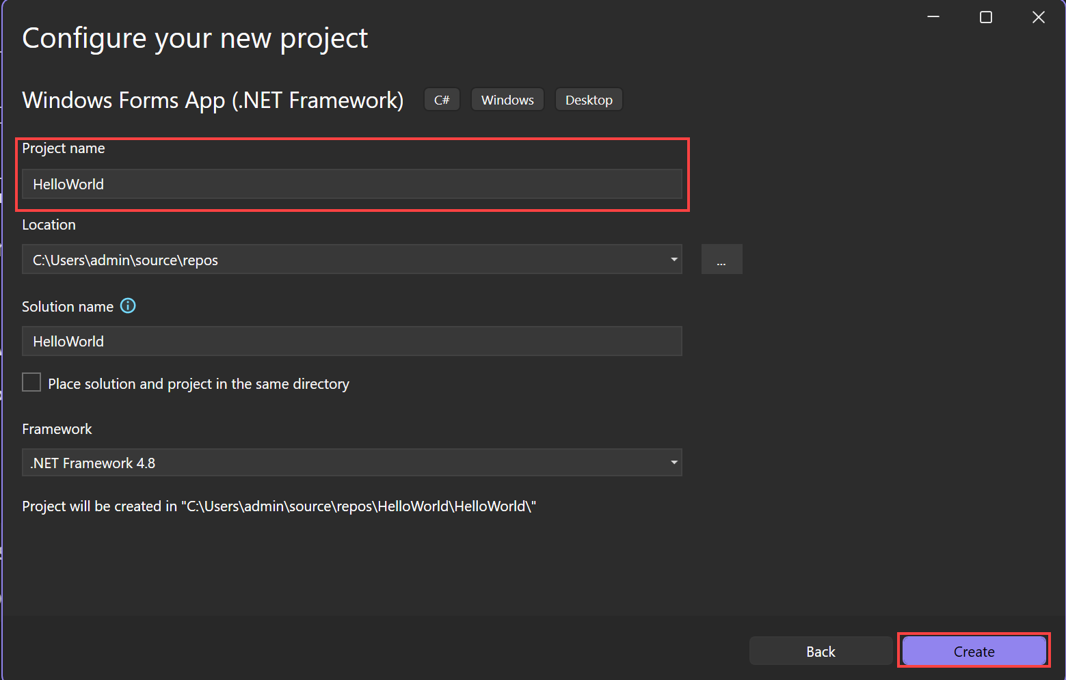This screenshot has width=1066, height=680.
Task: Close the Configure your new project dialog
Action: 1039,17
